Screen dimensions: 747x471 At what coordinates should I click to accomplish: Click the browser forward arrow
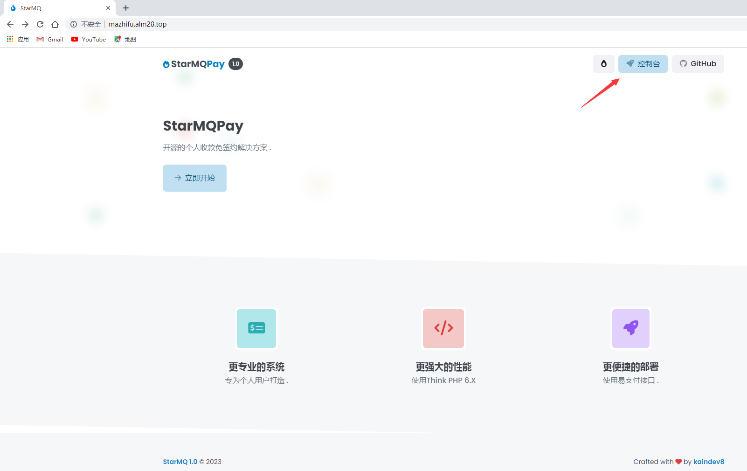pyautogui.click(x=25, y=24)
